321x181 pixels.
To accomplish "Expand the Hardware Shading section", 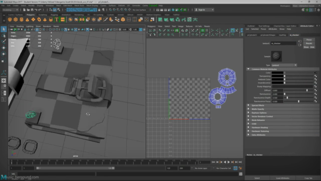I will tap(249, 127).
